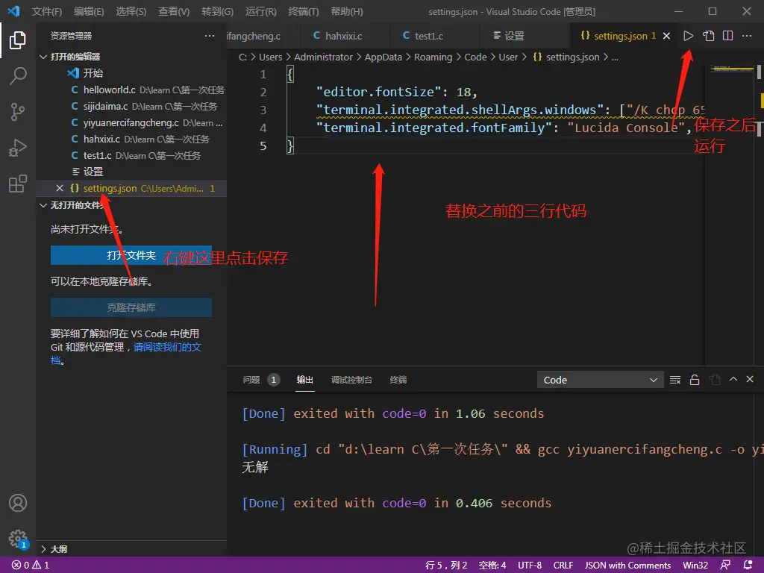Image resolution: width=764 pixels, height=573 pixels.
Task: Click 空格: 4 indentation in status bar
Action: (492, 566)
